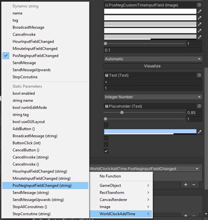Viewport: 208px width, 220px height.
Task: Choose MinuteInputFieldChanged (string) static entry
Action: [x=45, y=178]
